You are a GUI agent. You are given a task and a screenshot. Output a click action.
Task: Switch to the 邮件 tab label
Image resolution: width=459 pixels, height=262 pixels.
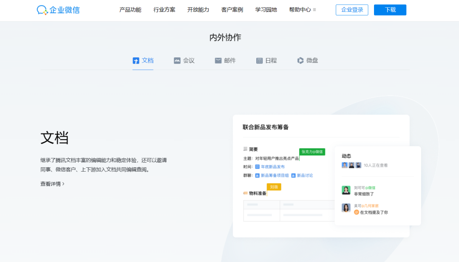[230, 61]
